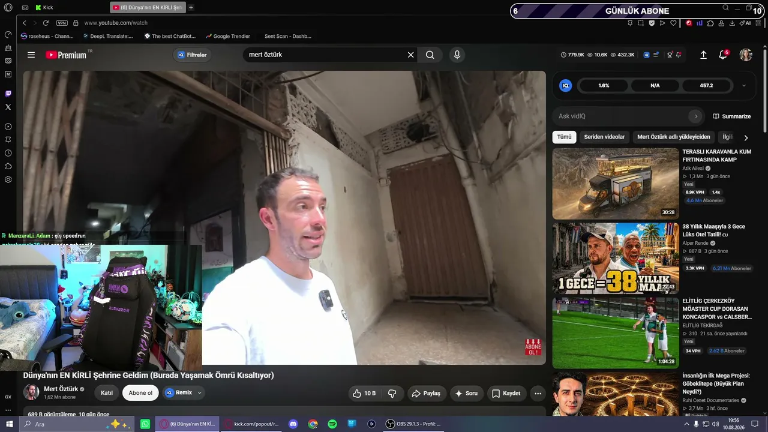This screenshot has width=768, height=432.
Task: Share the video with Paylaş
Action: [426, 393]
